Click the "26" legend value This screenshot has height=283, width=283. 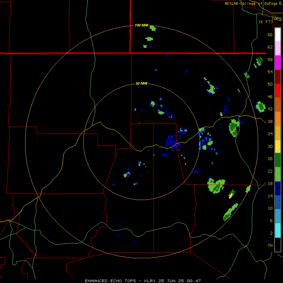pos(270,159)
